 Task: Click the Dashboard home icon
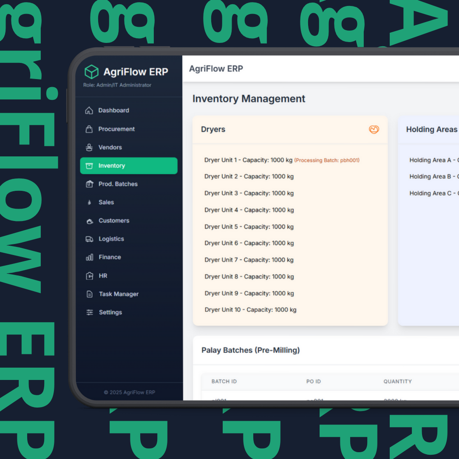[89, 110]
